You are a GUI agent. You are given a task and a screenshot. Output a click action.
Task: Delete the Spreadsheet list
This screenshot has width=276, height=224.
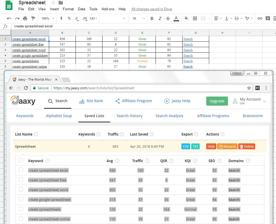point(247,146)
